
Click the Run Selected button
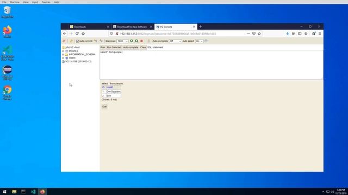114,47
